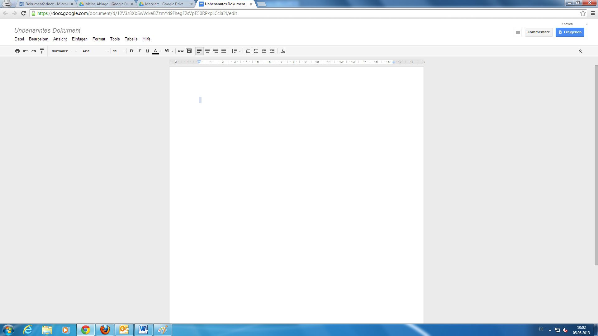Undo the last action
The width and height of the screenshot is (598, 336).
click(x=26, y=51)
